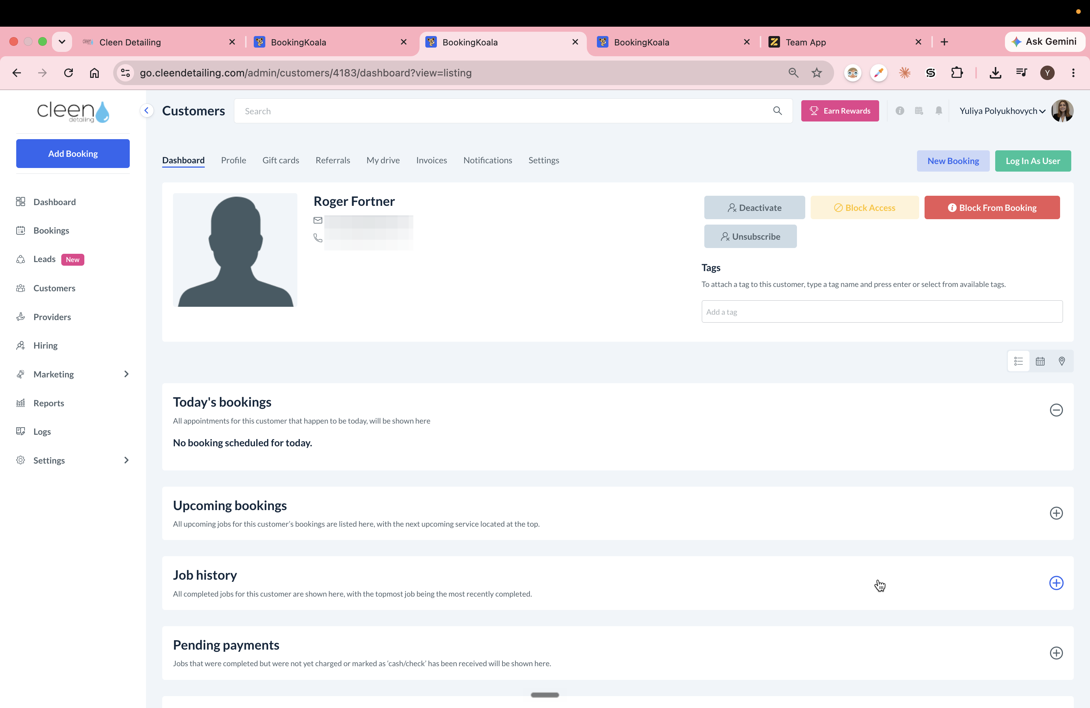Open the notifications bell icon

point(938,111)
